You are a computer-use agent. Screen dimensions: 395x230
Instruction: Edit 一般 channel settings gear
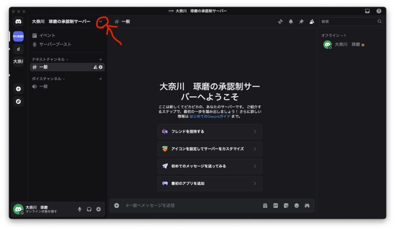pos(101,67)
